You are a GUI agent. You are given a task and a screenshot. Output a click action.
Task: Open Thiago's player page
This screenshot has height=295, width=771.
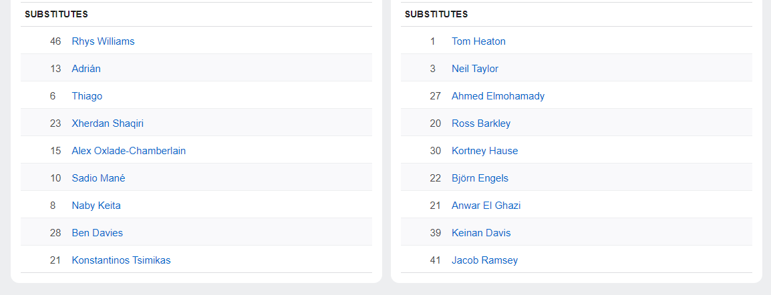[87, 96]
